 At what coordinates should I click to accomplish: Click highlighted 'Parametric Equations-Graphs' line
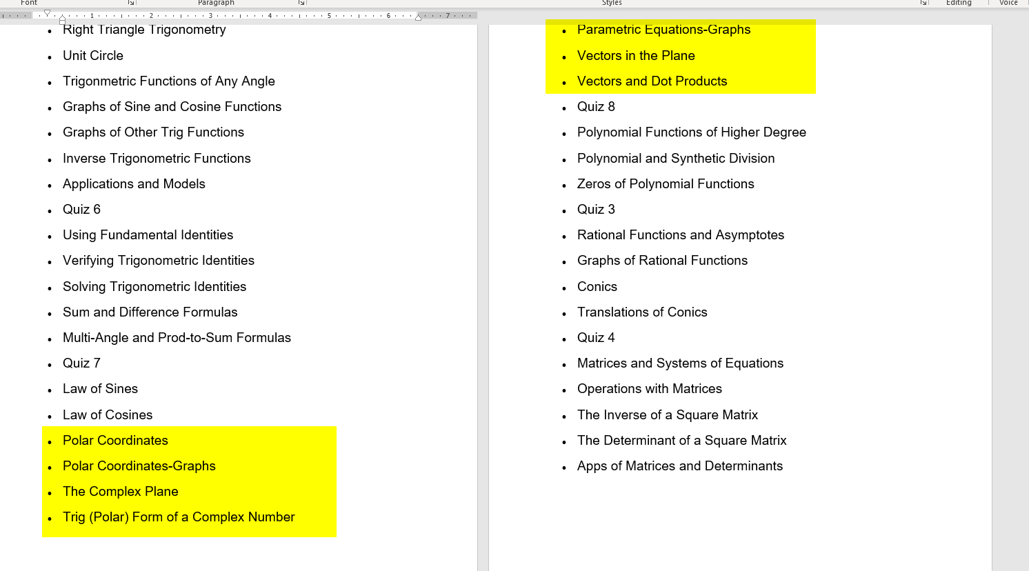(664, 30)
